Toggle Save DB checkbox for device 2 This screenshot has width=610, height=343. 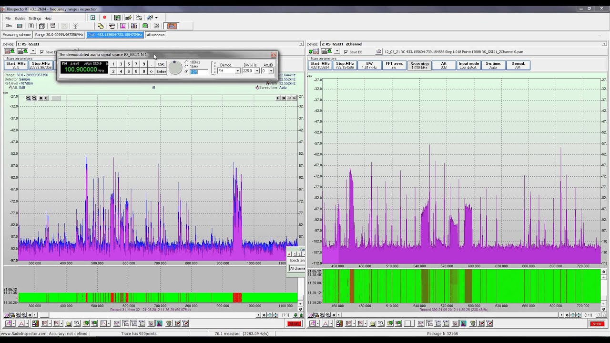[346, 52]
